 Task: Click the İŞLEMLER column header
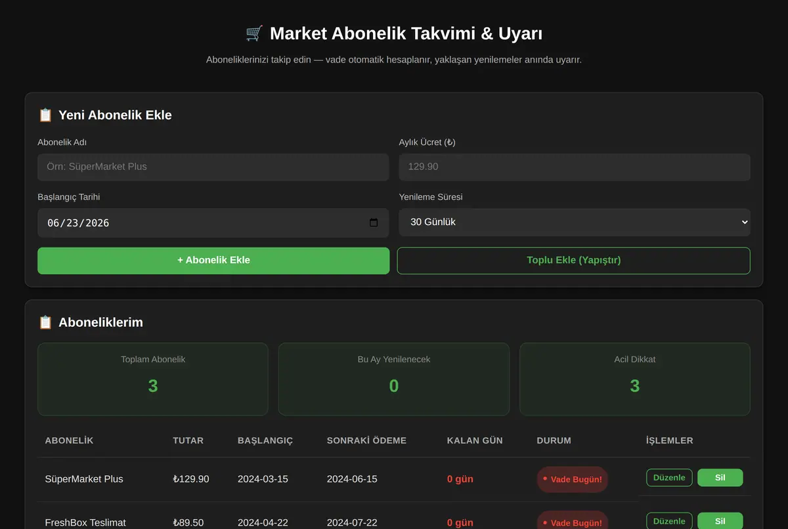(669, 440)
